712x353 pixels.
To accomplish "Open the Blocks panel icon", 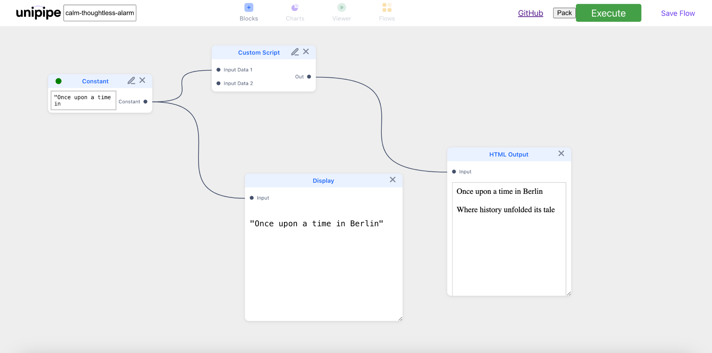I will click(x=249, y=8).
